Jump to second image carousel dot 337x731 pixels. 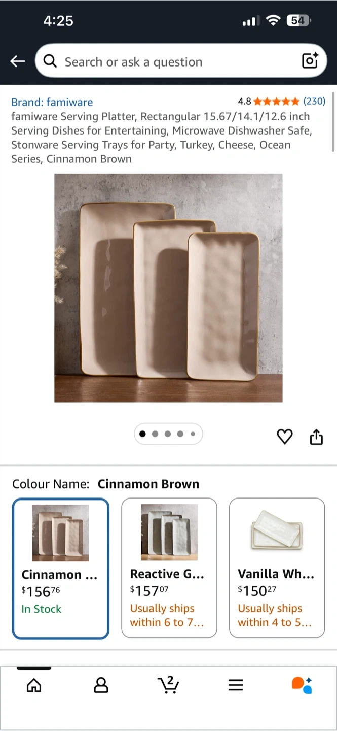pyautogui.click(x=155, y=434)
